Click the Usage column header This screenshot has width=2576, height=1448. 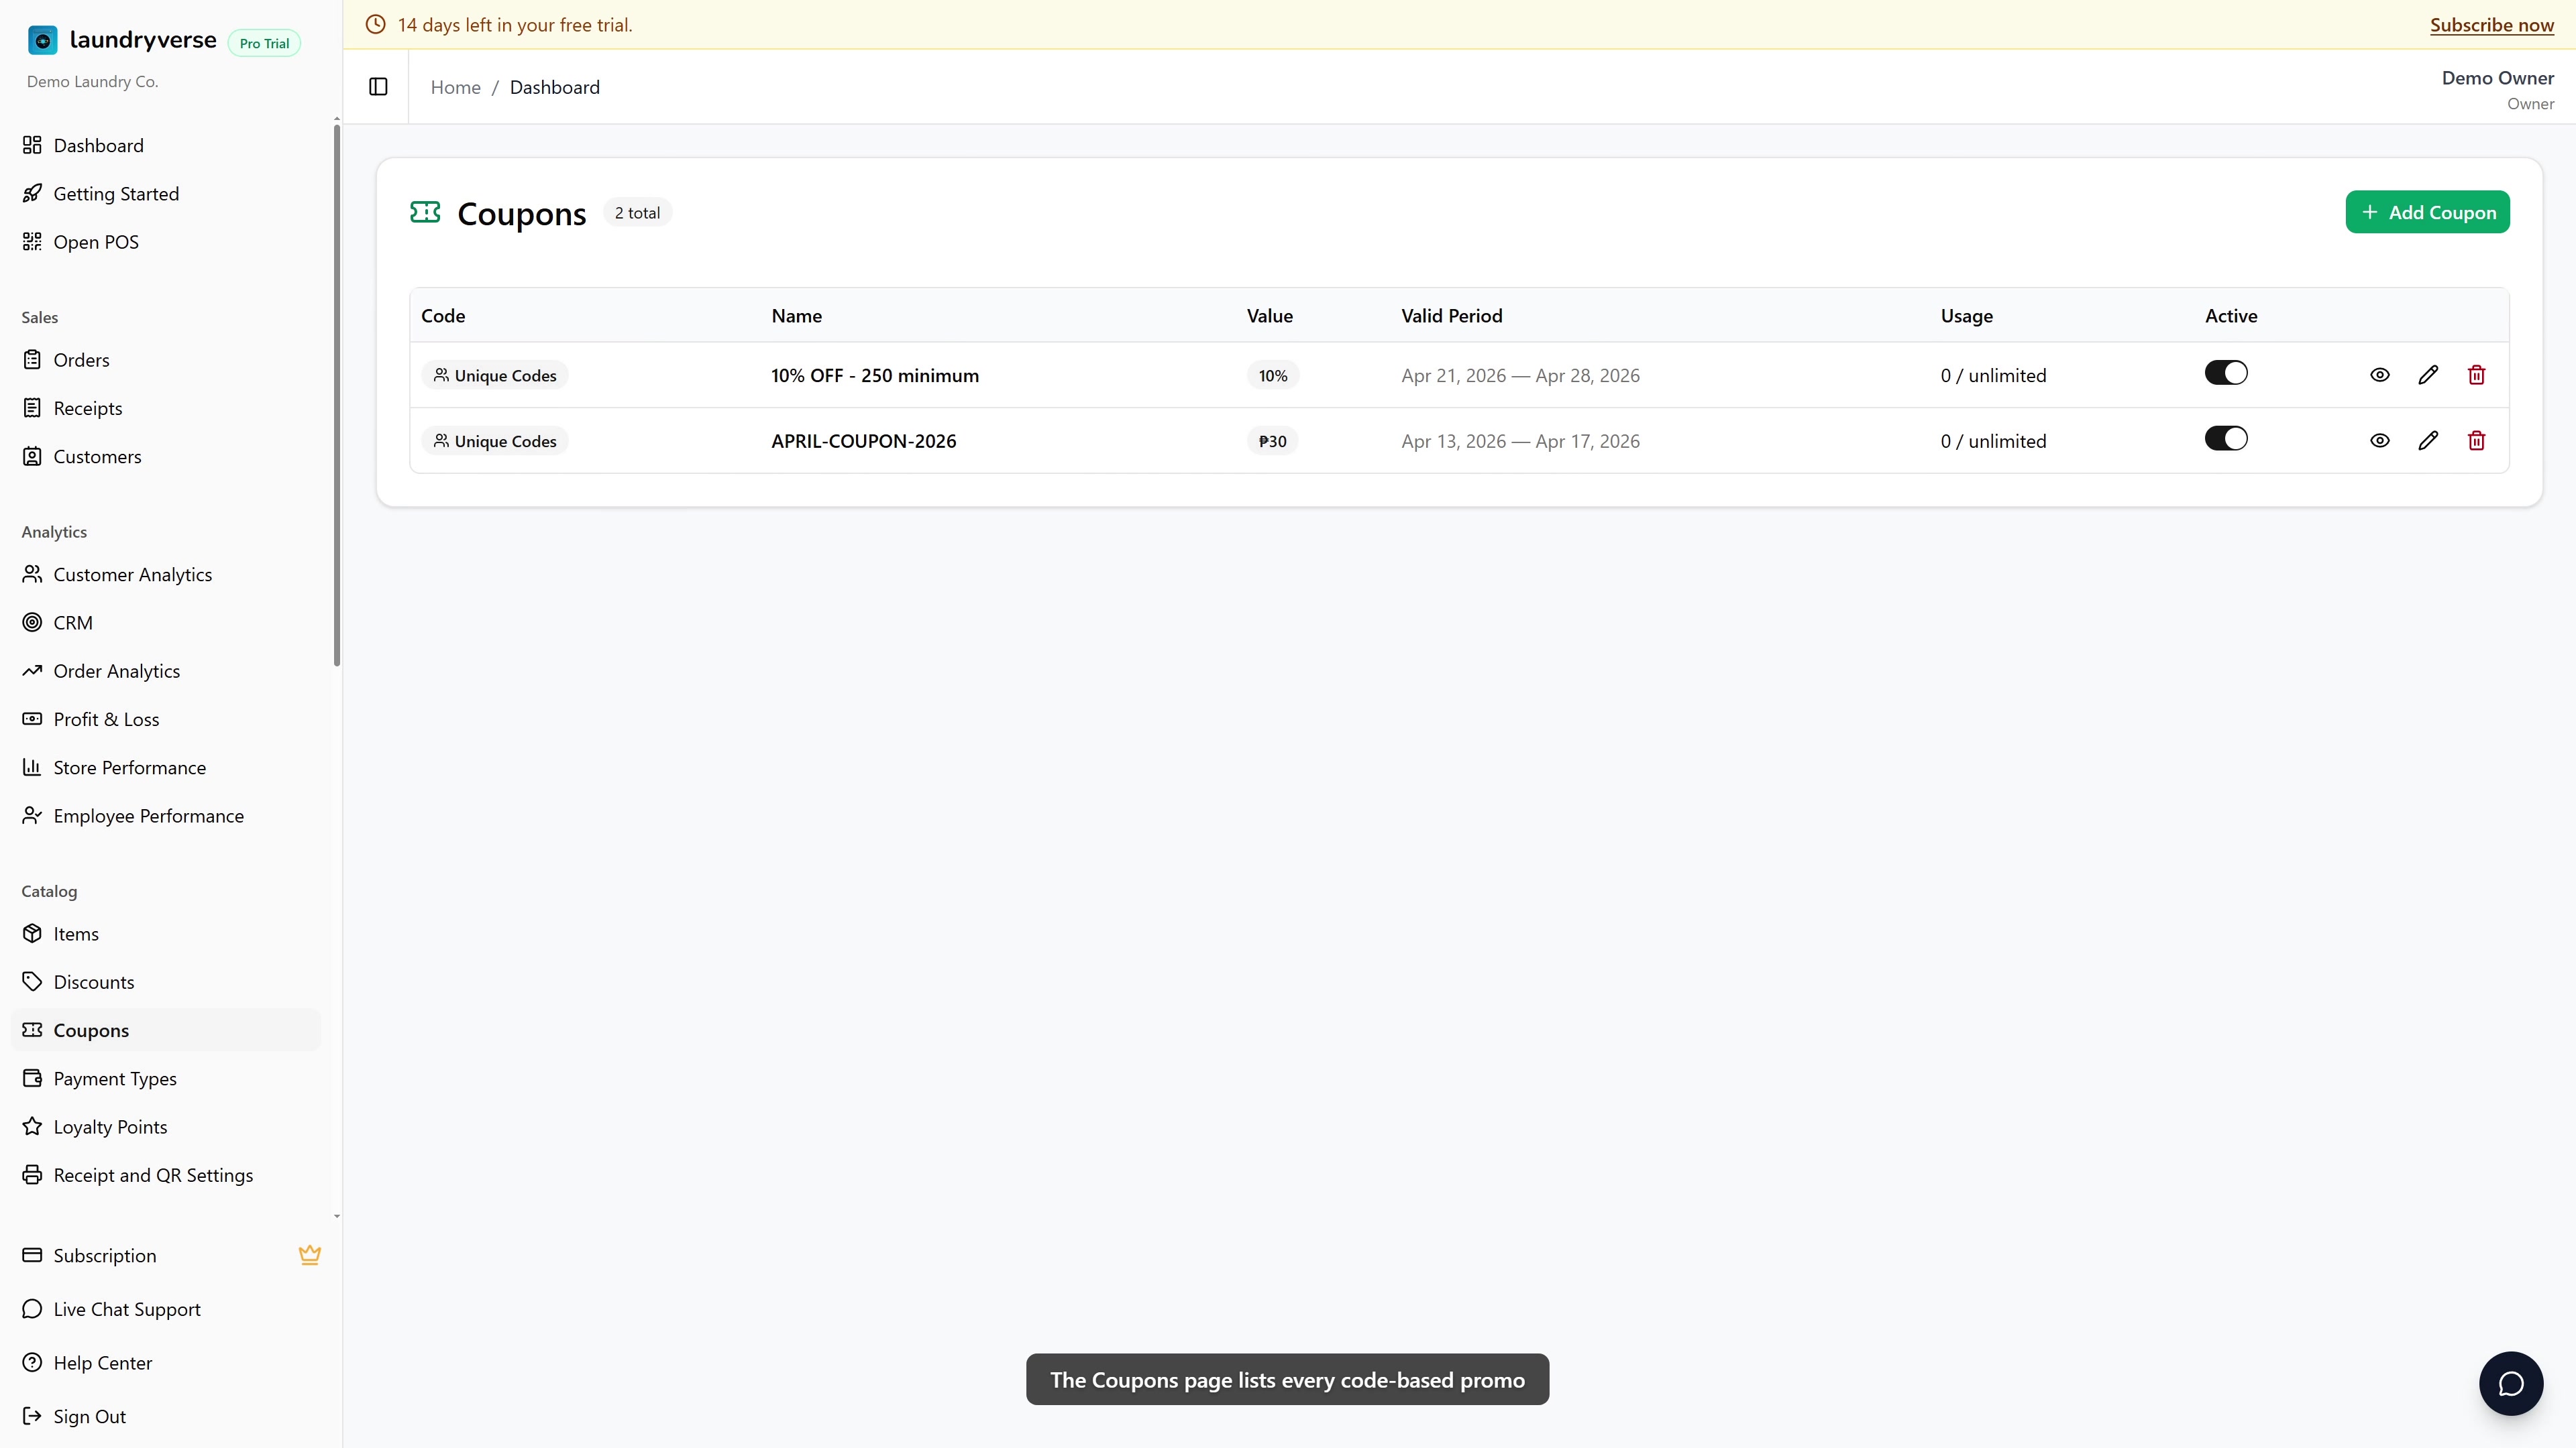click(x=1966, y=316)
